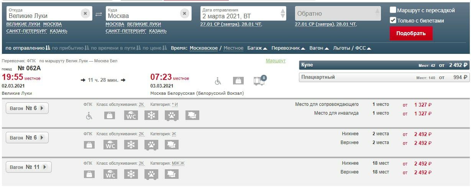The image size is (471, 188).
Task: Click the pets paw icon in Вагон № 11 row
Action: (151, 174)
